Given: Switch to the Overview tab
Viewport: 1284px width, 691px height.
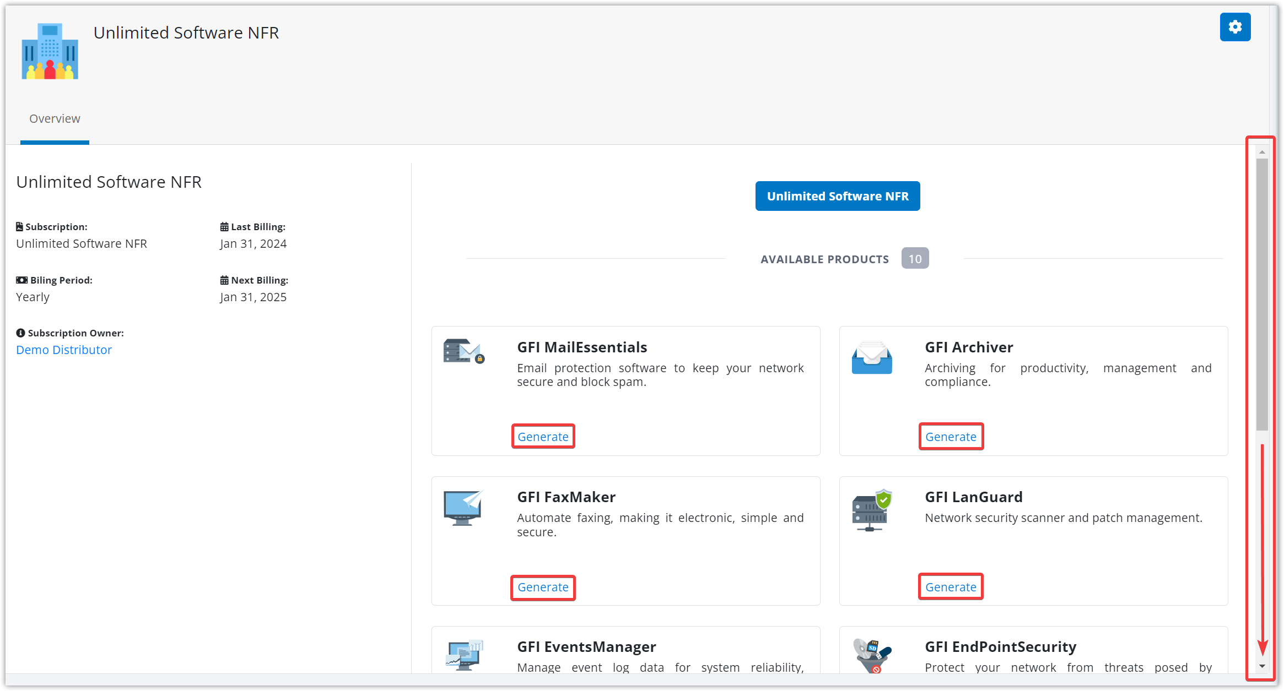Looking at the screenshot, I should click(55, 118).
